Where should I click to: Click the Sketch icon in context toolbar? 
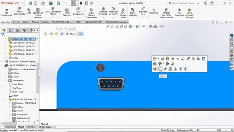coord(160,69)
